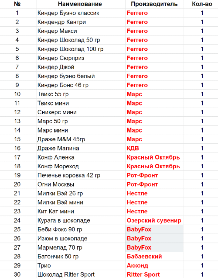Select the Шоколад Ritter Sport name cell

[81, 274]
